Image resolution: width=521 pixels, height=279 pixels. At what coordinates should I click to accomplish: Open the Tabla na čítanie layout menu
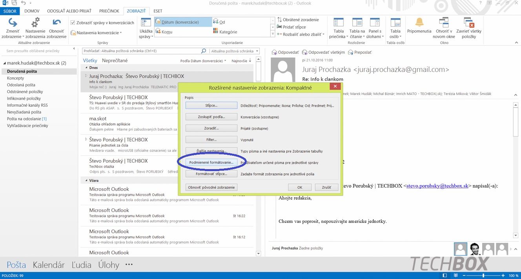coord(357,28)
